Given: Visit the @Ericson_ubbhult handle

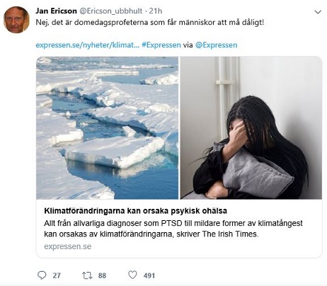Looking at the screenshot, I should [110, 11].
